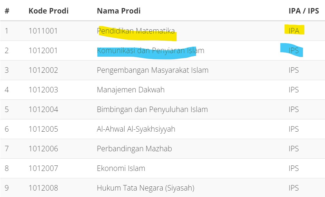Select Perbandingan Mazhab entry

tap(134, 149)
